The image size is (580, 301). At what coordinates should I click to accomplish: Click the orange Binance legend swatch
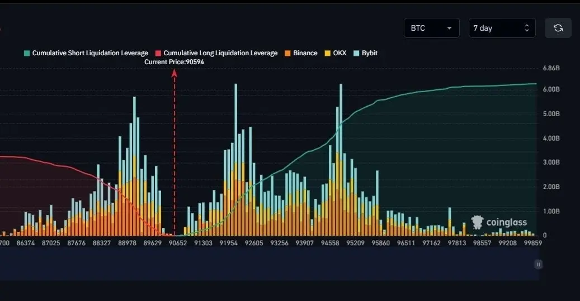287,53
